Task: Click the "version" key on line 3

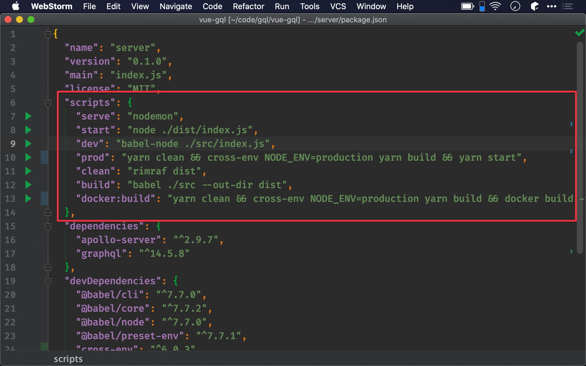Action: coord(90,61)
